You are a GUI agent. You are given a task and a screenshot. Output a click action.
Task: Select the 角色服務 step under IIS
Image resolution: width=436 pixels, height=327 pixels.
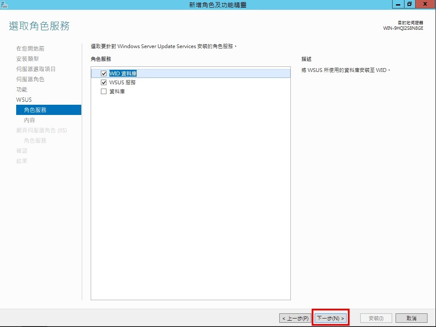point(35,141)
